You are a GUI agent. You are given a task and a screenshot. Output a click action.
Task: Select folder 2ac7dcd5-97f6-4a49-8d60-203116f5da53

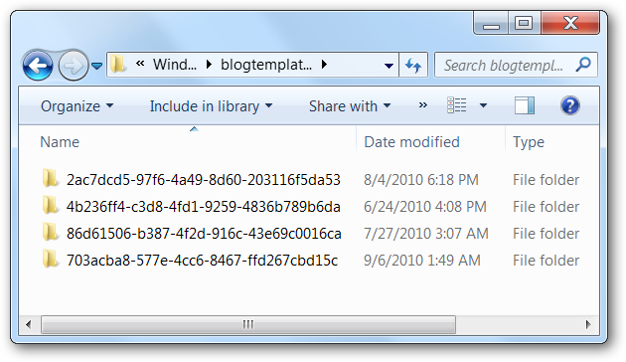[204, 180]
